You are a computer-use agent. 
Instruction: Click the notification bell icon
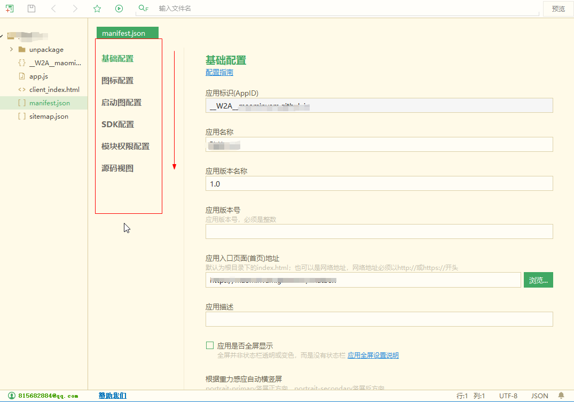click(561, 396)
